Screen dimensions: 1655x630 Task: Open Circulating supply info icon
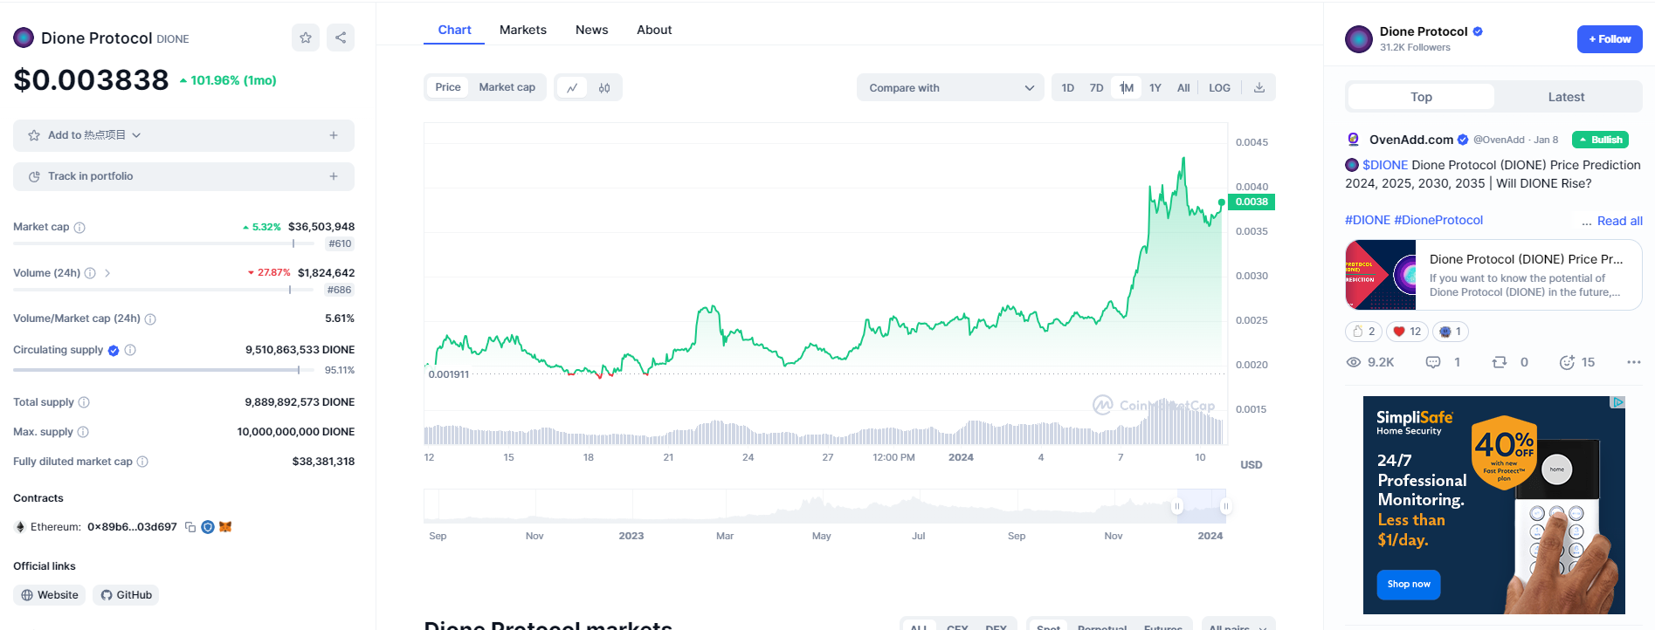coord(130,350)
